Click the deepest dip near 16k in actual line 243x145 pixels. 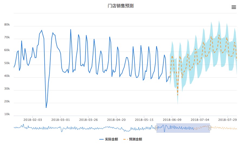(x=46, y=107)
